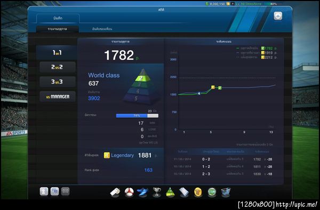Click the tier 5 base of the pyramid
320x210 pixels.
(x=137, y=99)
